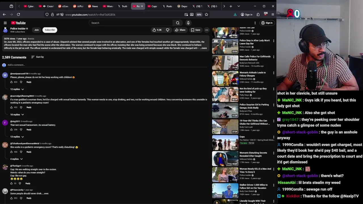Image resolution: width=363 pixels, height=204 pixels.
Task: Click the #news hashtag link
Action: click(x=31, y=39)
